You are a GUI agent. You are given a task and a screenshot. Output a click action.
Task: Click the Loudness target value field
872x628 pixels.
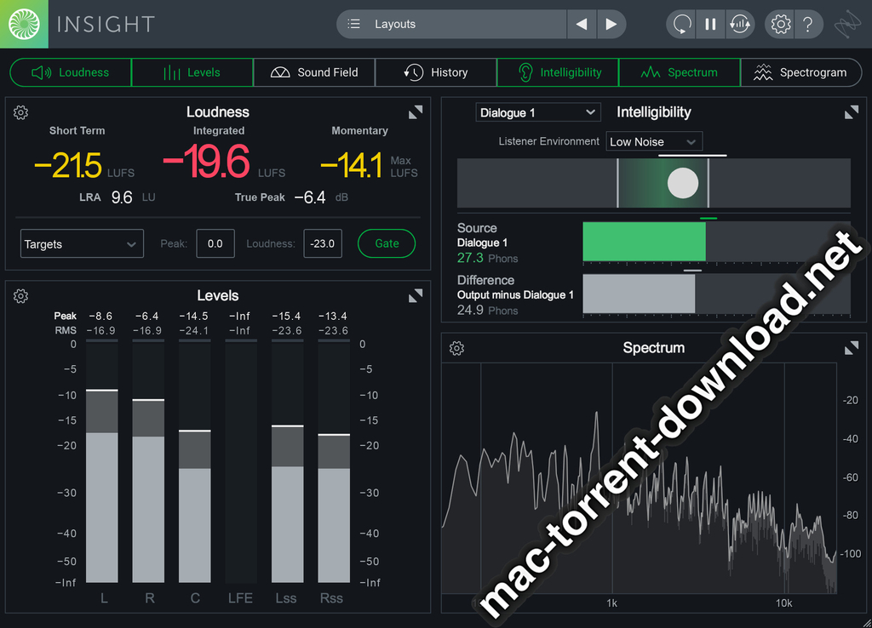click(323, 243)
